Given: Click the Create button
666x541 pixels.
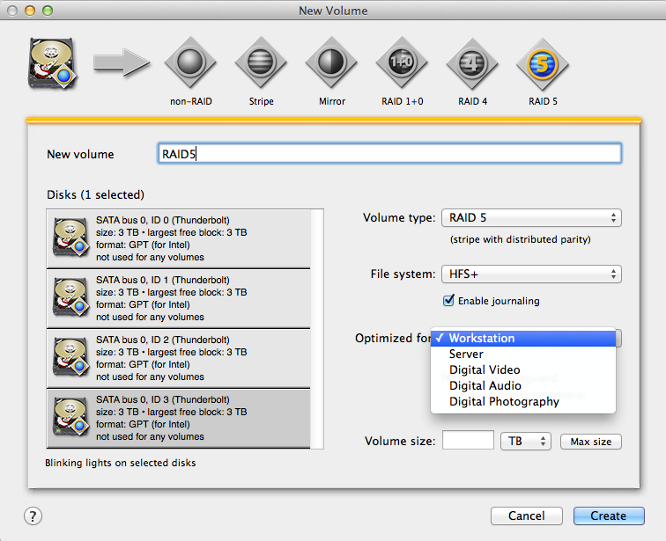Looking at the screenshot, I should click(x=608, y=515).
